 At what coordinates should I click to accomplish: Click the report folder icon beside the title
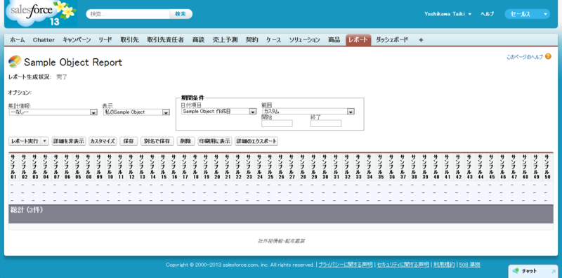15,62
